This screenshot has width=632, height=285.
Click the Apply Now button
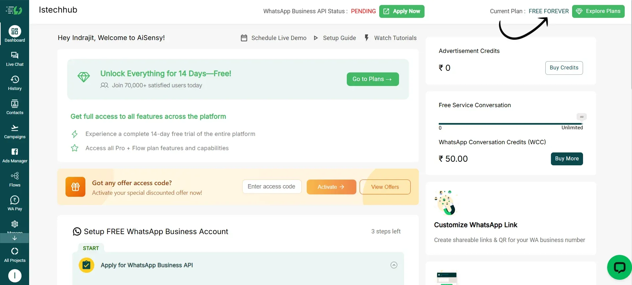click(402, 11)
